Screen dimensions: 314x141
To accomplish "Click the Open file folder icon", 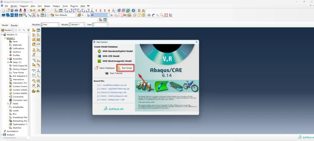I will tap(8, 10).
